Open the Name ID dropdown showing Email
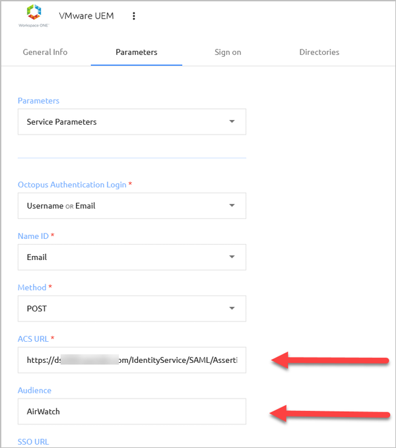Image resolution: width=396 pixels, height=448 pixels. [132, 257]
